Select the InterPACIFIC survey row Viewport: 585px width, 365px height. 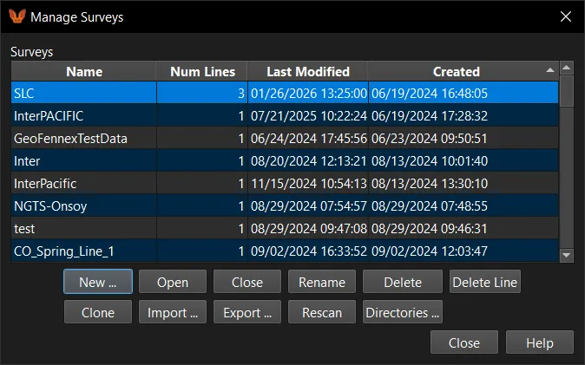285,115
